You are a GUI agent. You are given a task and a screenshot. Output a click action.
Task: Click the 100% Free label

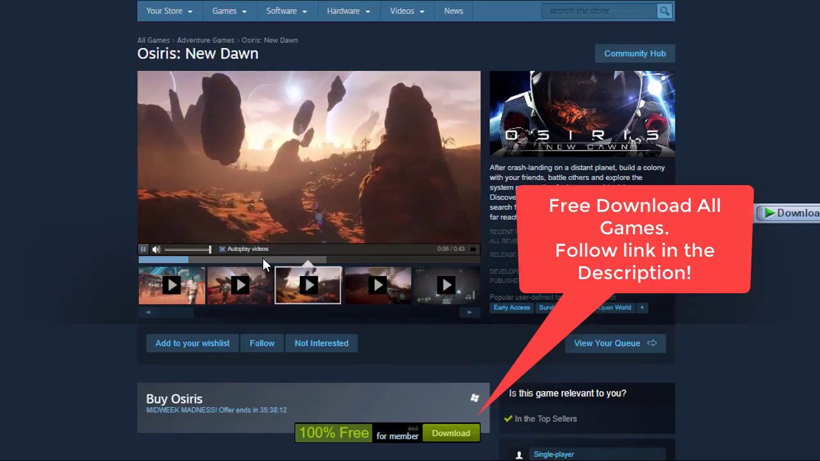pyautogui.click(x=334, y=433)
